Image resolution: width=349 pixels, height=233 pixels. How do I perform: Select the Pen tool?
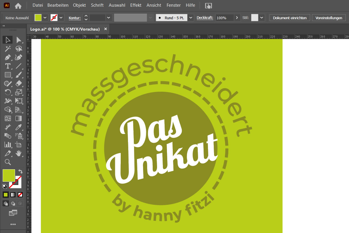click(8, 57)
